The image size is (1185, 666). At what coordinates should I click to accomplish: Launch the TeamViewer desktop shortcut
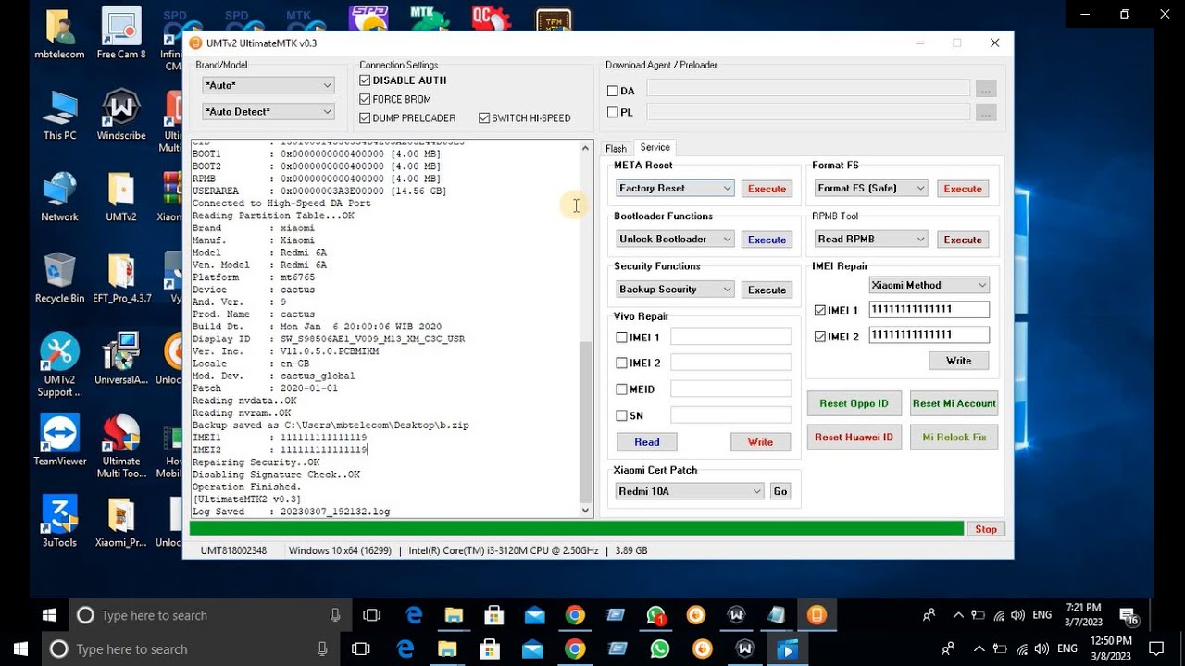pyautogui.click(x=59, y=440)
